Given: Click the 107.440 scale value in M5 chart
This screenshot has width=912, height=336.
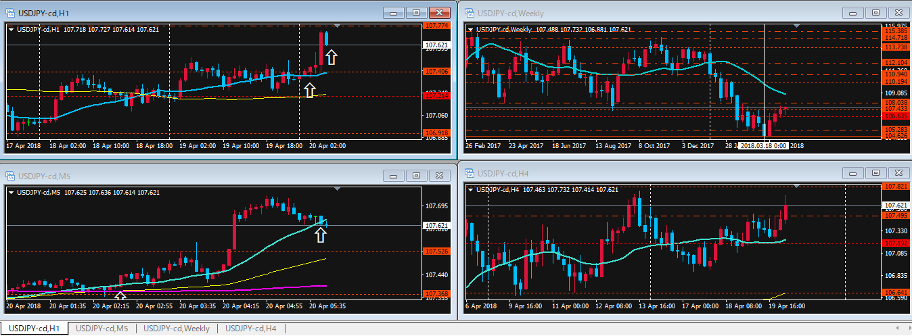Looking at the screenshot, I should pos(436,275).
